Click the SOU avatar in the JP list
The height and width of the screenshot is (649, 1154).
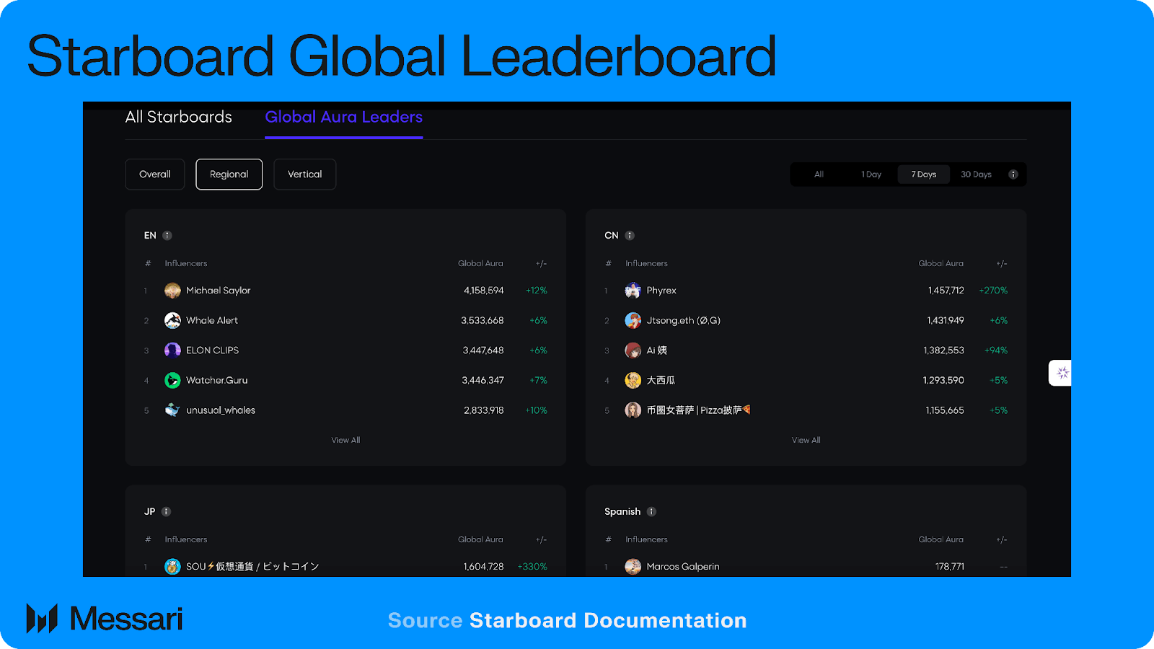172,566
